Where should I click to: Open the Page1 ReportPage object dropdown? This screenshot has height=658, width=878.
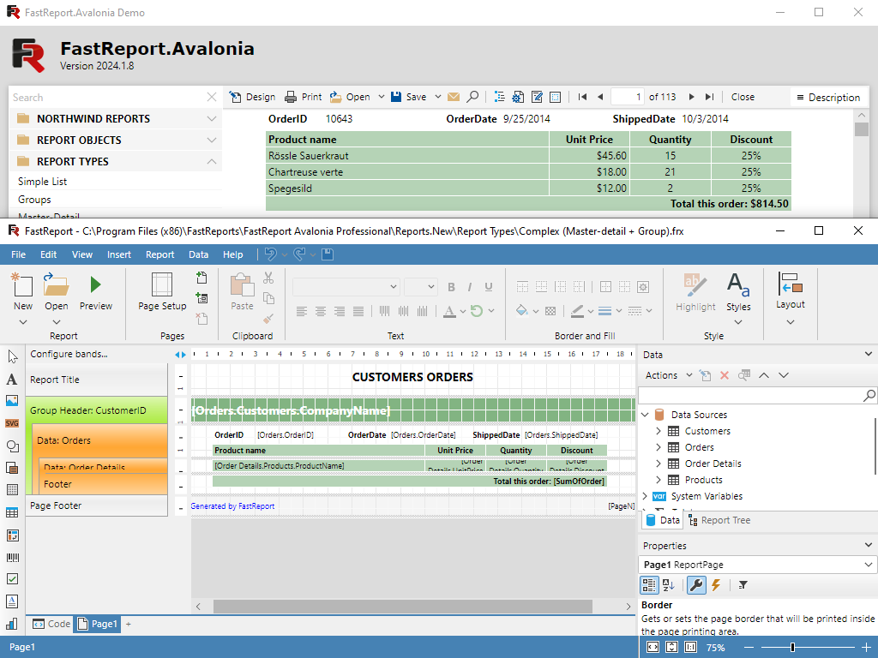pyautogui.click(x=869, y=565)
